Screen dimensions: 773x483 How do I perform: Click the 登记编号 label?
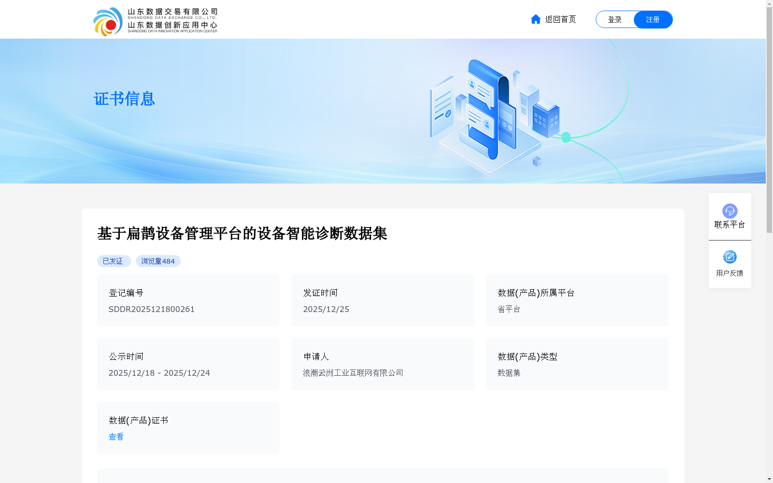click(126, 293)
